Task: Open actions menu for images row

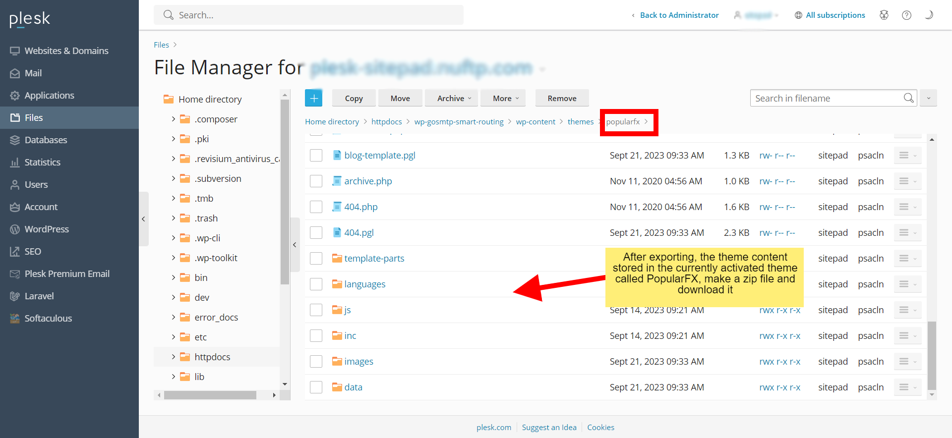Action: tap(908, 362)
